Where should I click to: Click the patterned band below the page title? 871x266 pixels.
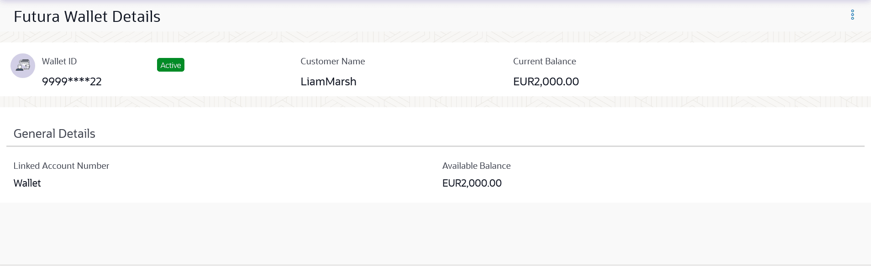pos(435,37)
